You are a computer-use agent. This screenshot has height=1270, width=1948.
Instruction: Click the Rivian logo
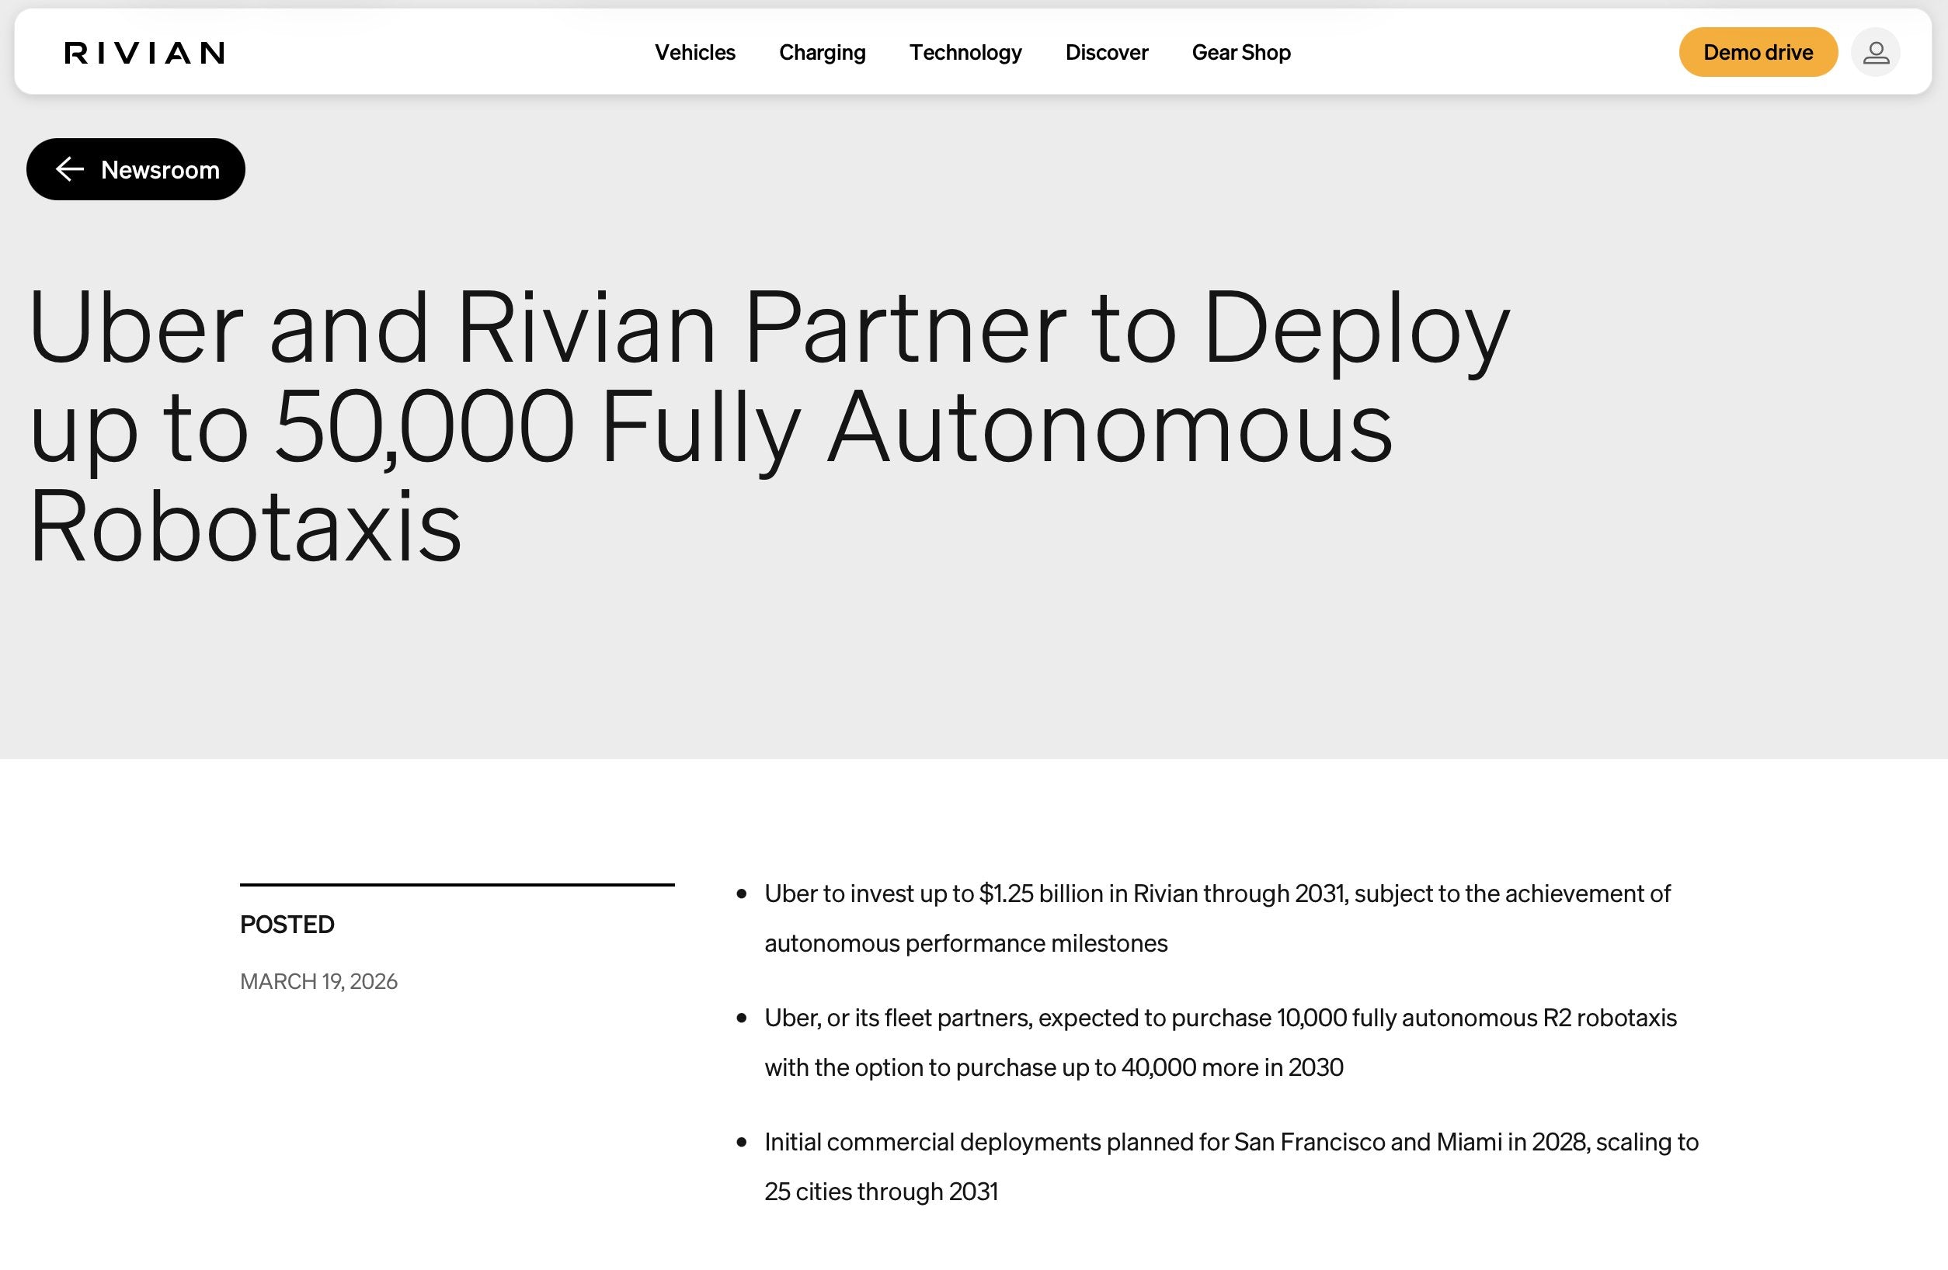click(x=144, y=52)
